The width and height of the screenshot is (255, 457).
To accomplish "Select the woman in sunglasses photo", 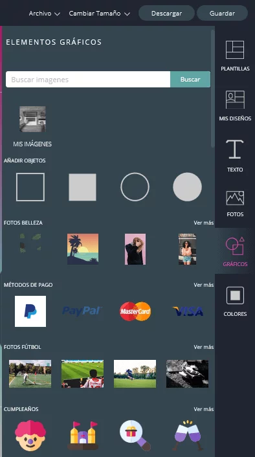I will coord(188,249).
